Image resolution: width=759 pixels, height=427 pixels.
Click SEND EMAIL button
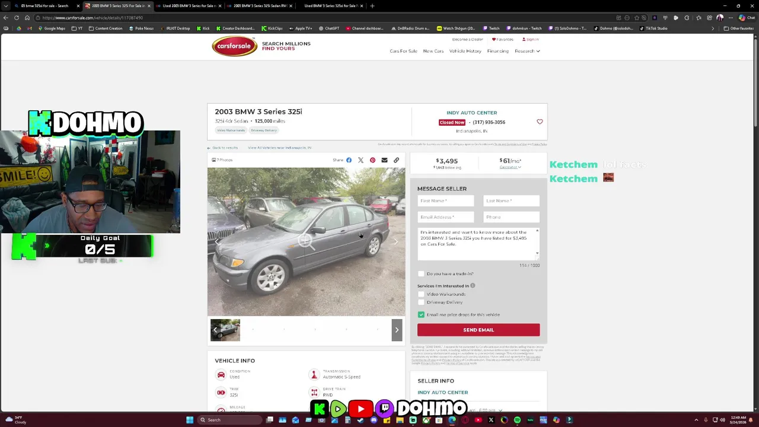[x=479, y=330]
